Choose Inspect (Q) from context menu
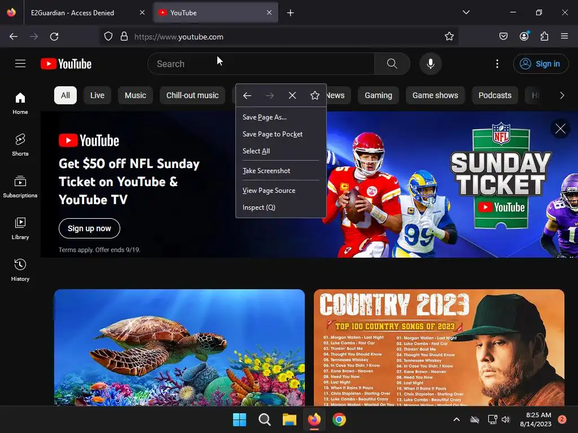This screenshot has height=433, width=578. (281, 207)
